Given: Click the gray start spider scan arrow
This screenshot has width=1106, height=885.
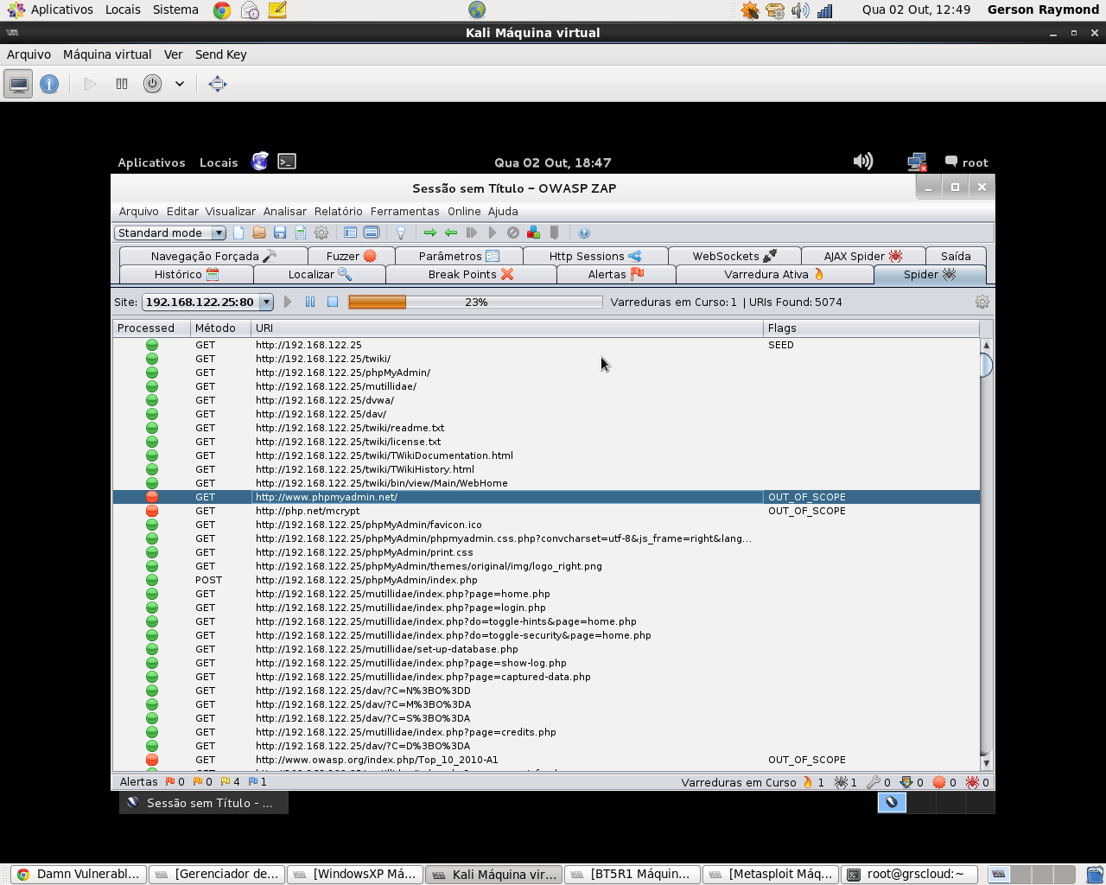Looking at the screenshot, I should tap(288, 302).
